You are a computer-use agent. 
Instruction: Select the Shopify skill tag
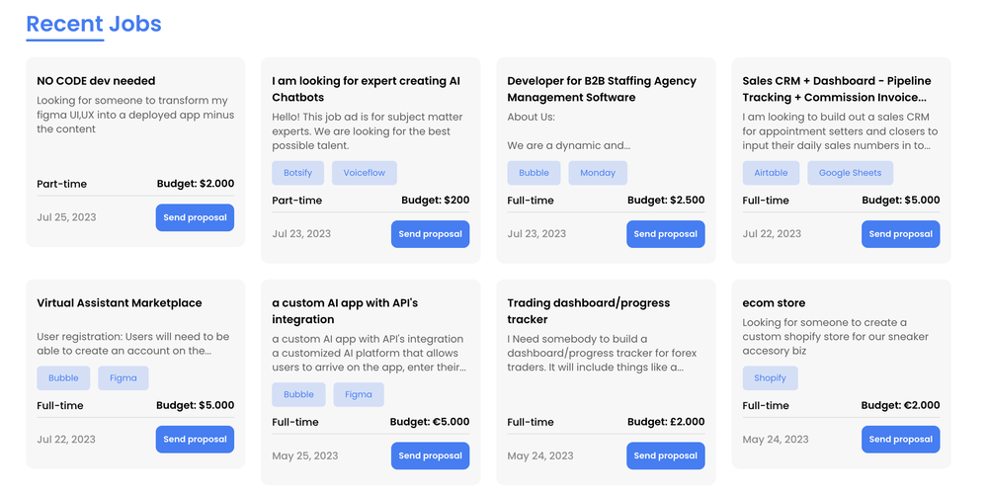point(770,377)
